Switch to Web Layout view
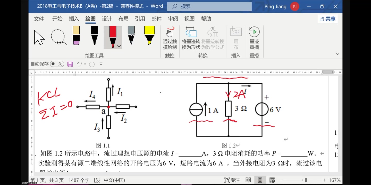Viewport: 371px width, 185px height. tap(272, 180)
